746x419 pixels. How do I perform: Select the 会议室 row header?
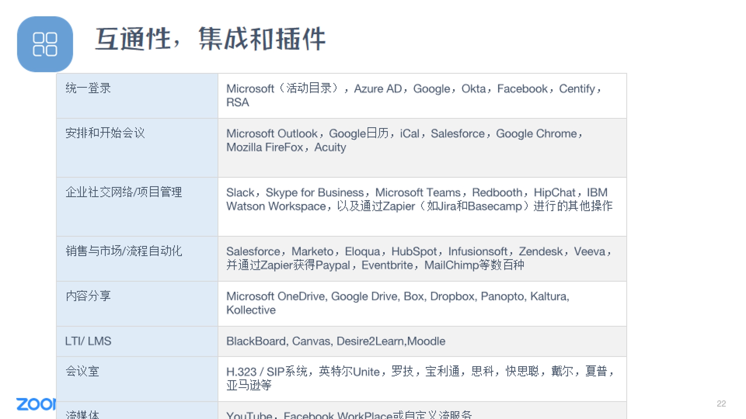coord(137,379)
